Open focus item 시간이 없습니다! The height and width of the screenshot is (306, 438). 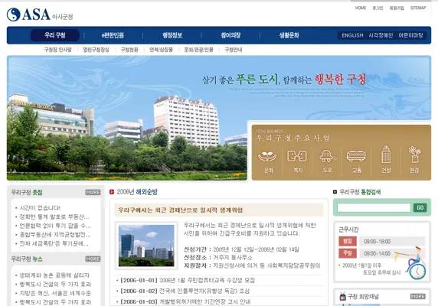[x=40, y=208]
